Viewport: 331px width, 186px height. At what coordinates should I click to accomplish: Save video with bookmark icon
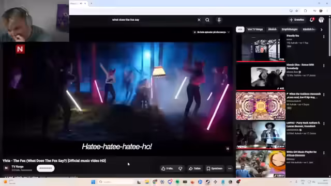click(215, 168)
